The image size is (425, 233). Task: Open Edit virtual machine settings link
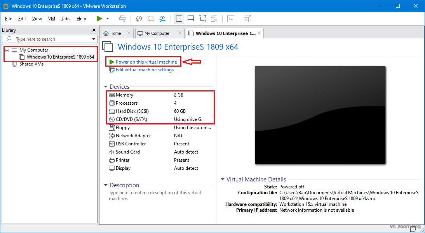click(x=145, y=70)
